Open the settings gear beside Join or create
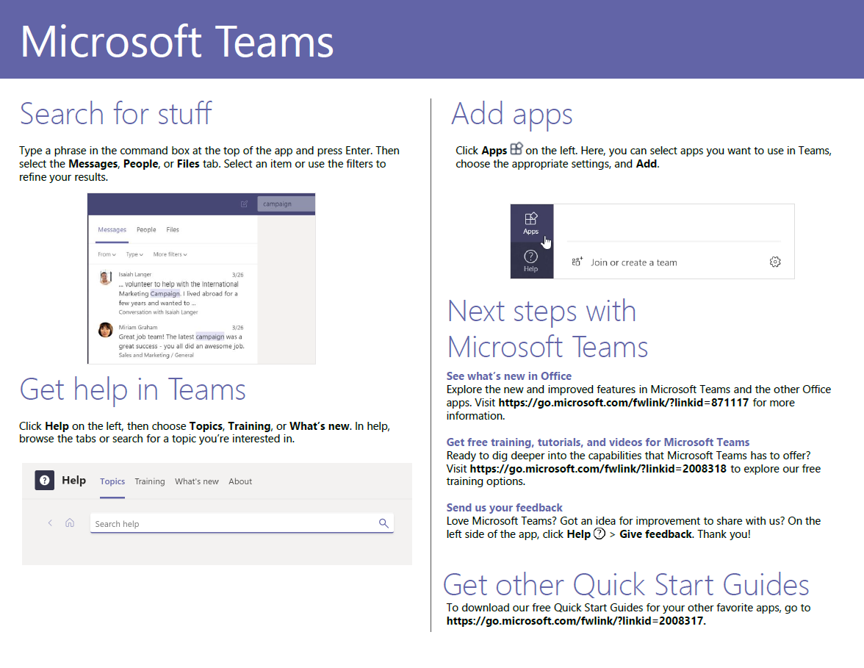Image resolution: width=864 pixels, height=668 pixels. pyautogui.click(x=774, y=261)
